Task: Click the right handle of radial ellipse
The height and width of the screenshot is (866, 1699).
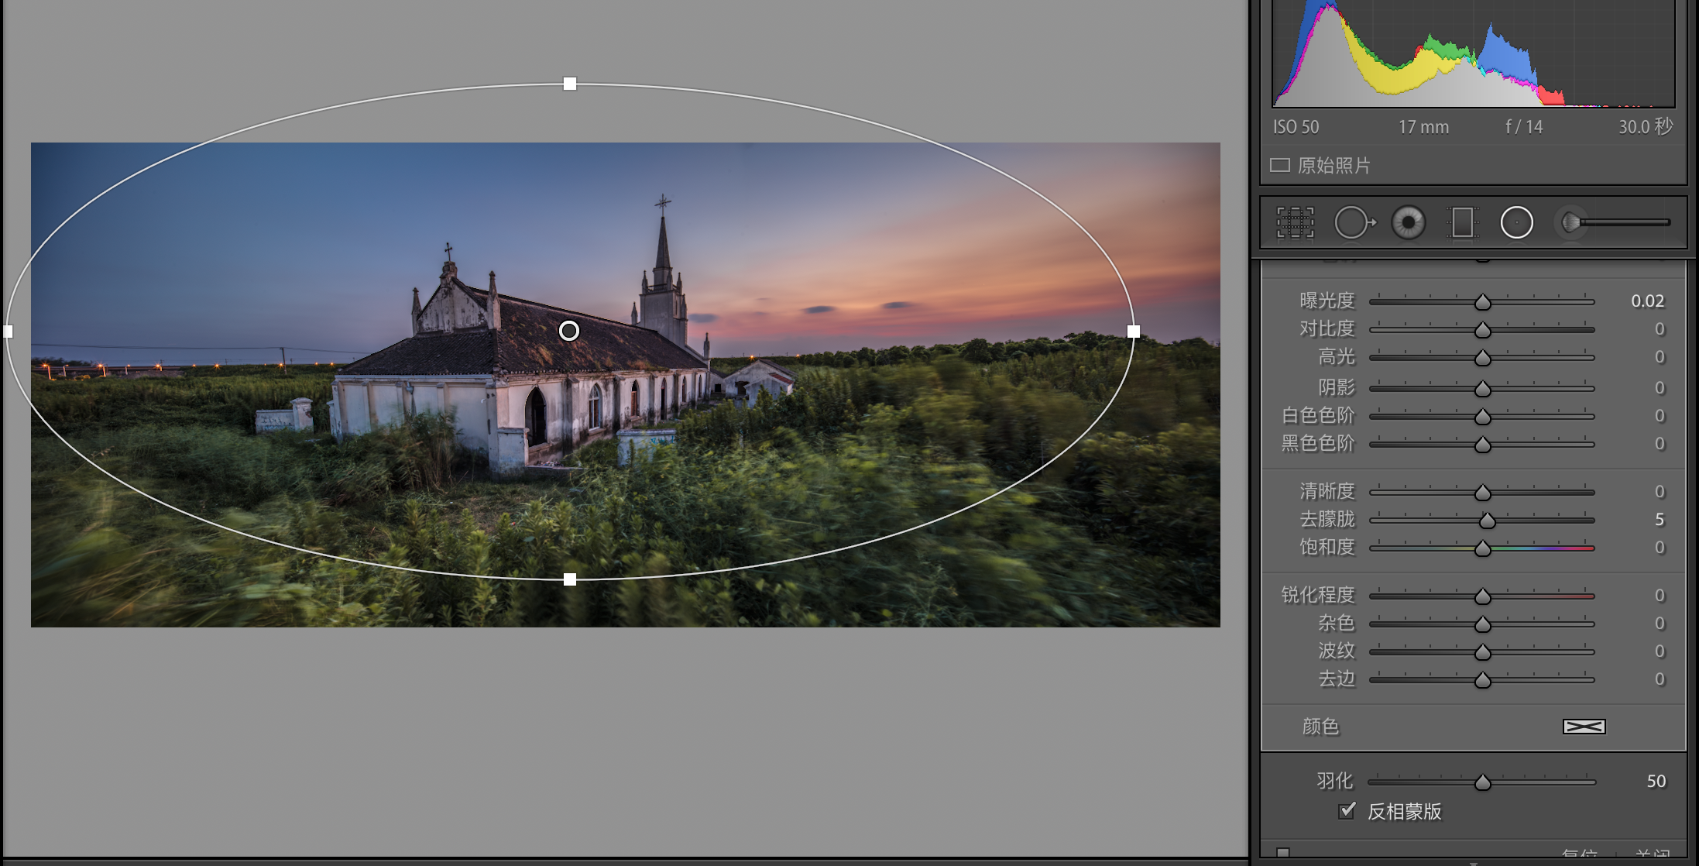Action: tap(1134, 332)
